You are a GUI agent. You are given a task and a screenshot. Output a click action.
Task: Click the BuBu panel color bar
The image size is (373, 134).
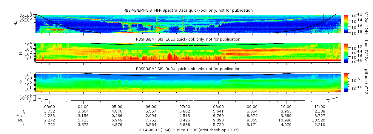(346, 82)
